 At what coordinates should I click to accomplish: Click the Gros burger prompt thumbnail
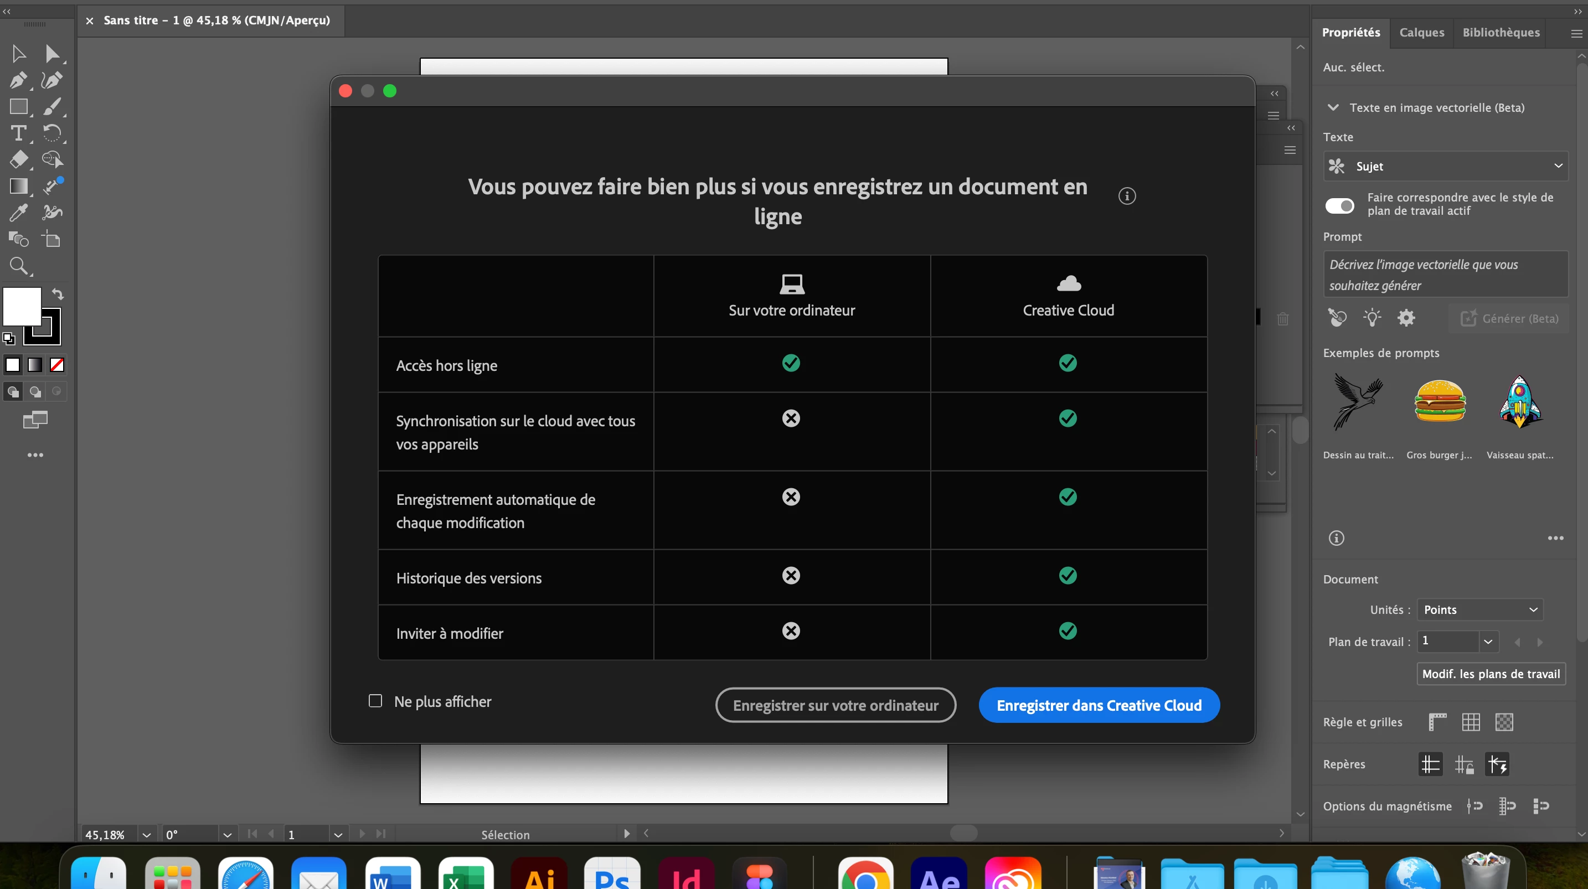(x=1440, y=402)
